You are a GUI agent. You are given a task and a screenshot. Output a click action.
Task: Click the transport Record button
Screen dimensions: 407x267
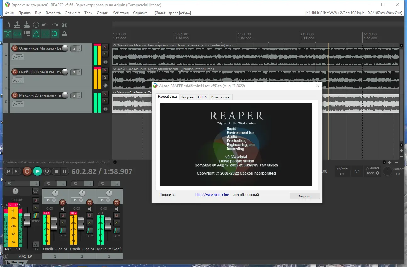(x=27, y=171)
